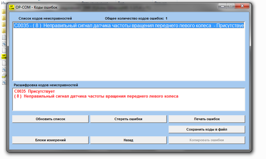266x159 pixels.
Task: Select the blank file icon just above the OP-COM file
Action: [4, 50]
